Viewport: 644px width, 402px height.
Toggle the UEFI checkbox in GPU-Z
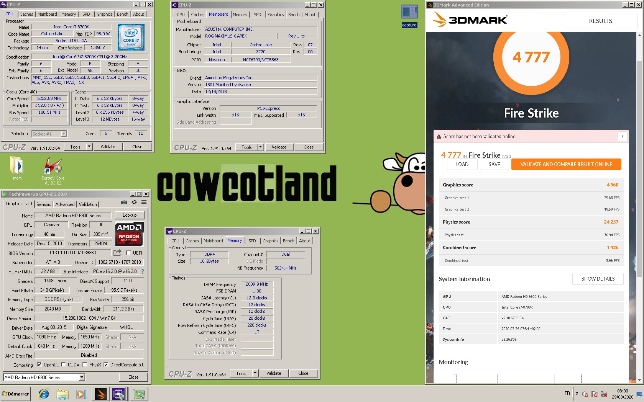point(128,253)
